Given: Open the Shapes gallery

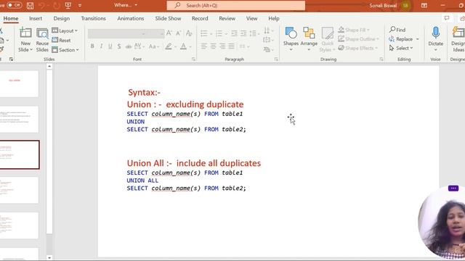Looking at the screenshot, I should pos(291,39).
